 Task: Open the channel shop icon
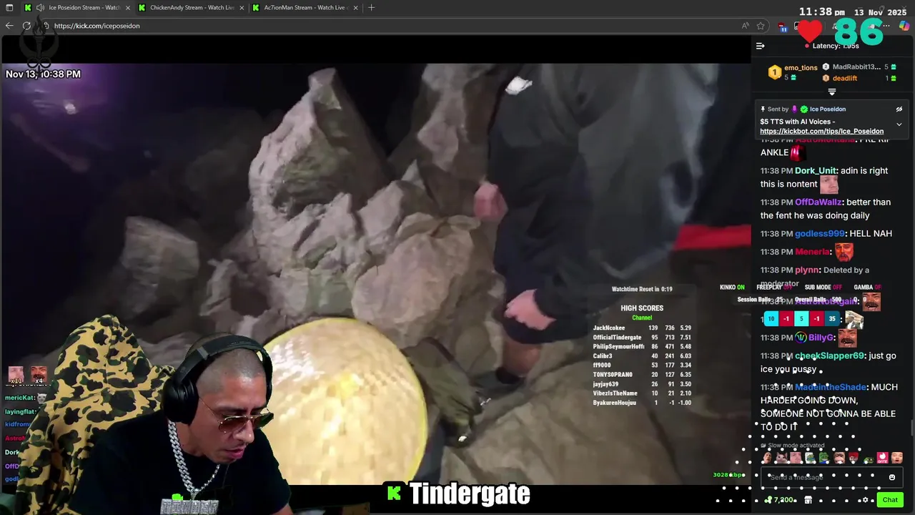[808, 500]
